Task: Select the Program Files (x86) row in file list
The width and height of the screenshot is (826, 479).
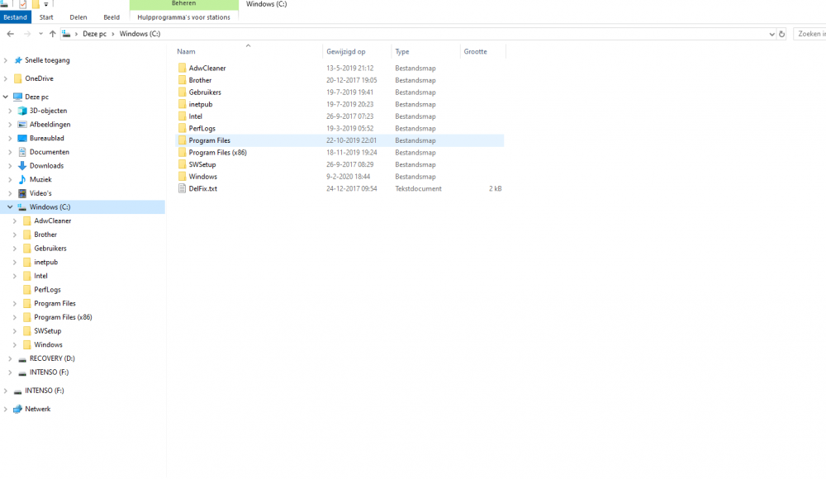Action: [339, 152]
